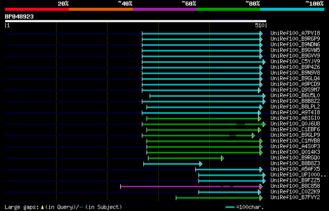The image size is (329, 211).
Task: Select the UniRef100_B9GLP9 label
Action: [295, 135]
